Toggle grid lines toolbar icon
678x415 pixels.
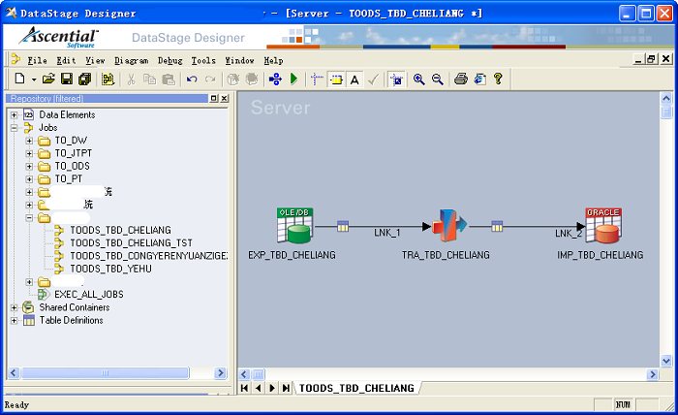317,79
